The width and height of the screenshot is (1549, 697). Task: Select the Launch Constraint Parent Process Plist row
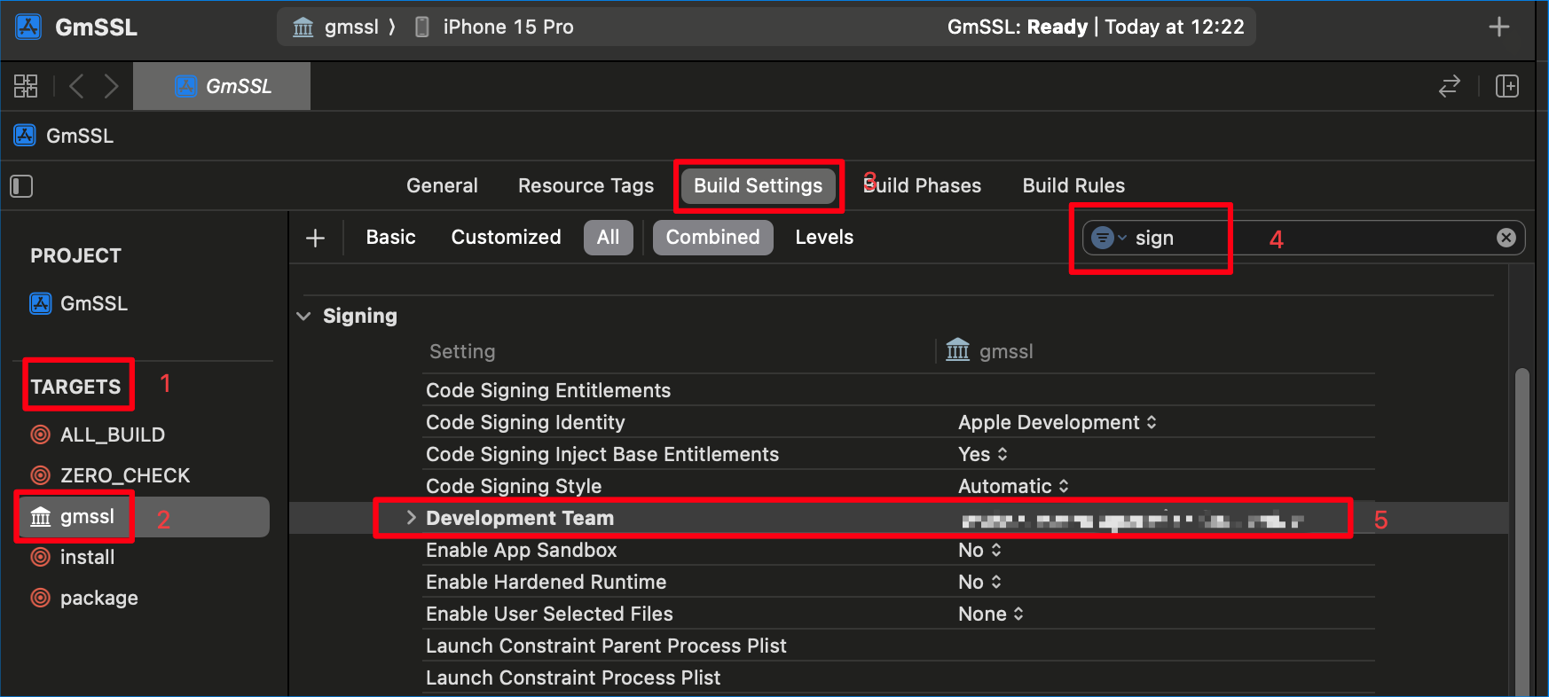pyautogui.click(x=899, y=646)
